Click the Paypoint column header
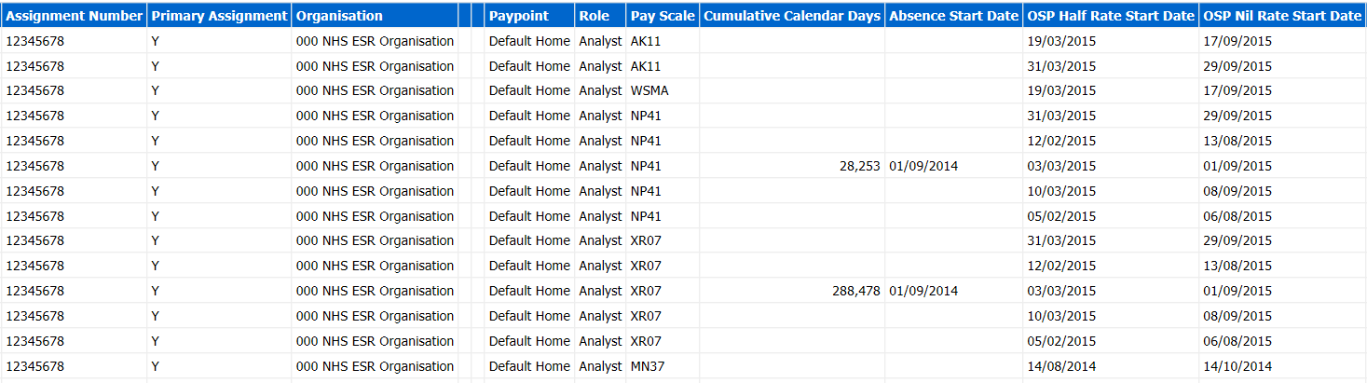The image size is (1367, 383). tap(519, 16)
